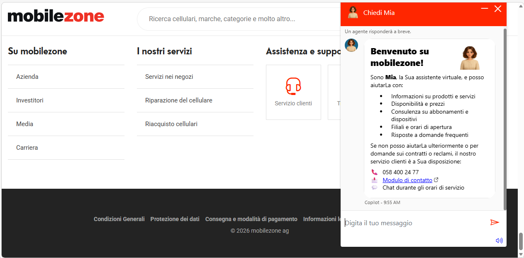The height and width of the screenshot is (258, 524).
Task: Click the phone number 058 400 24 77
Action: [400, 172]
